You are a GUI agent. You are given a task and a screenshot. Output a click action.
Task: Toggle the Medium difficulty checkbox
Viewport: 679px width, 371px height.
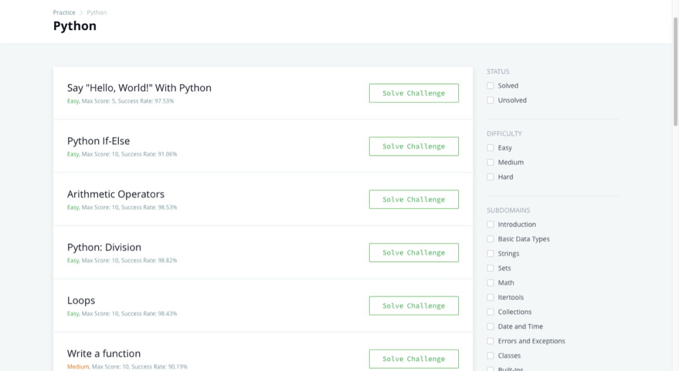tap(490, 163)
